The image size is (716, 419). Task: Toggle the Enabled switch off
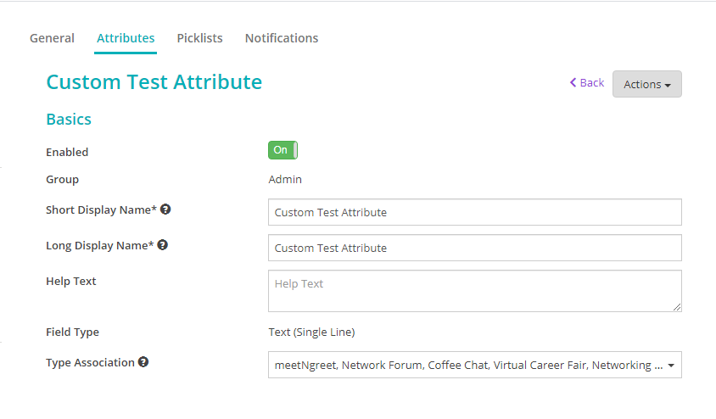(282, 150)
